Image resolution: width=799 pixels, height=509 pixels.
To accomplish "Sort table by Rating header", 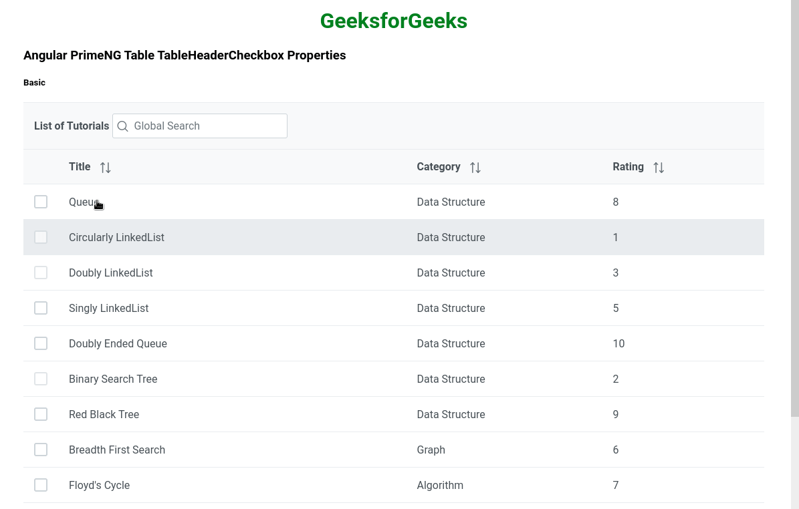I will [628, 167].
